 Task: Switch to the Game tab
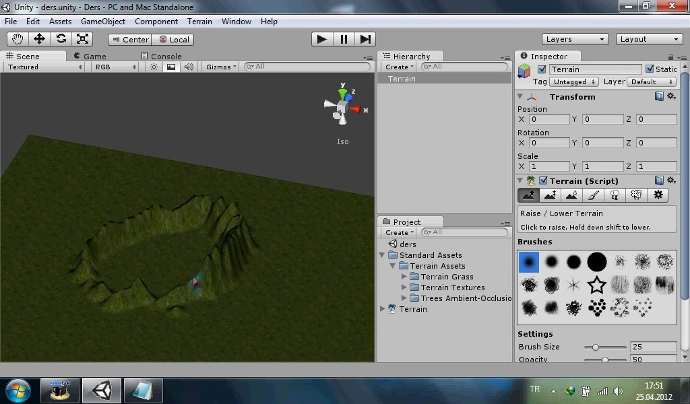pyautogui.click(x=90, y=57)
